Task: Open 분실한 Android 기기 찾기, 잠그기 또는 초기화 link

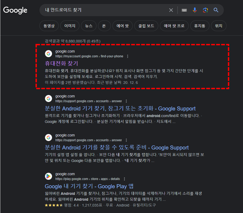Action: point(120,108)
